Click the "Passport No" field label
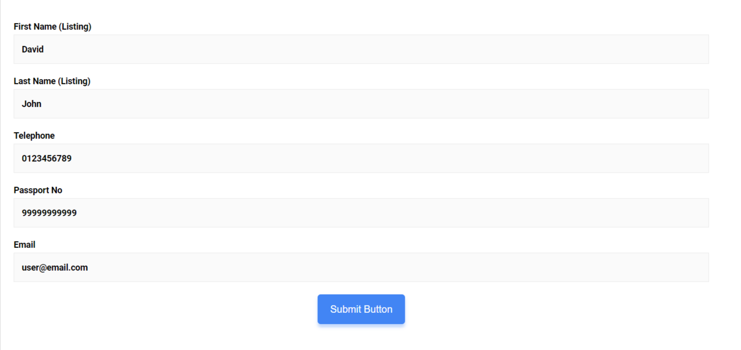The image size is (741, 350). [x=38, y=190]
